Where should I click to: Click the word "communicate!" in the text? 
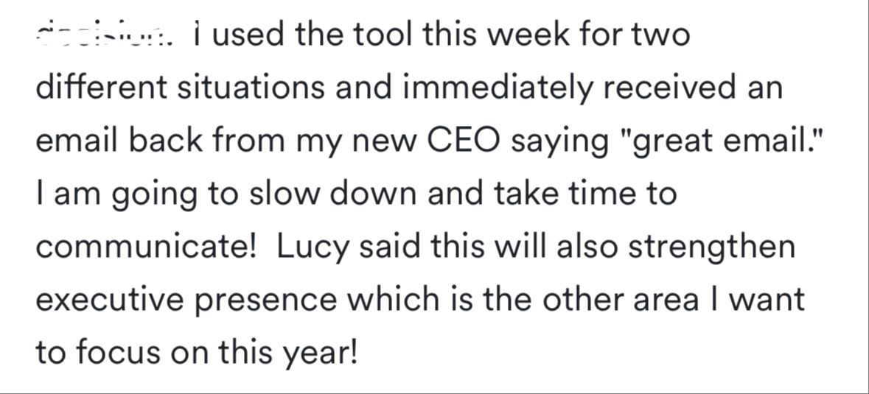coord(145,247)
